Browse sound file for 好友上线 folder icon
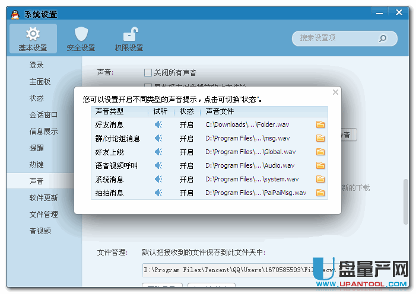 320,152
